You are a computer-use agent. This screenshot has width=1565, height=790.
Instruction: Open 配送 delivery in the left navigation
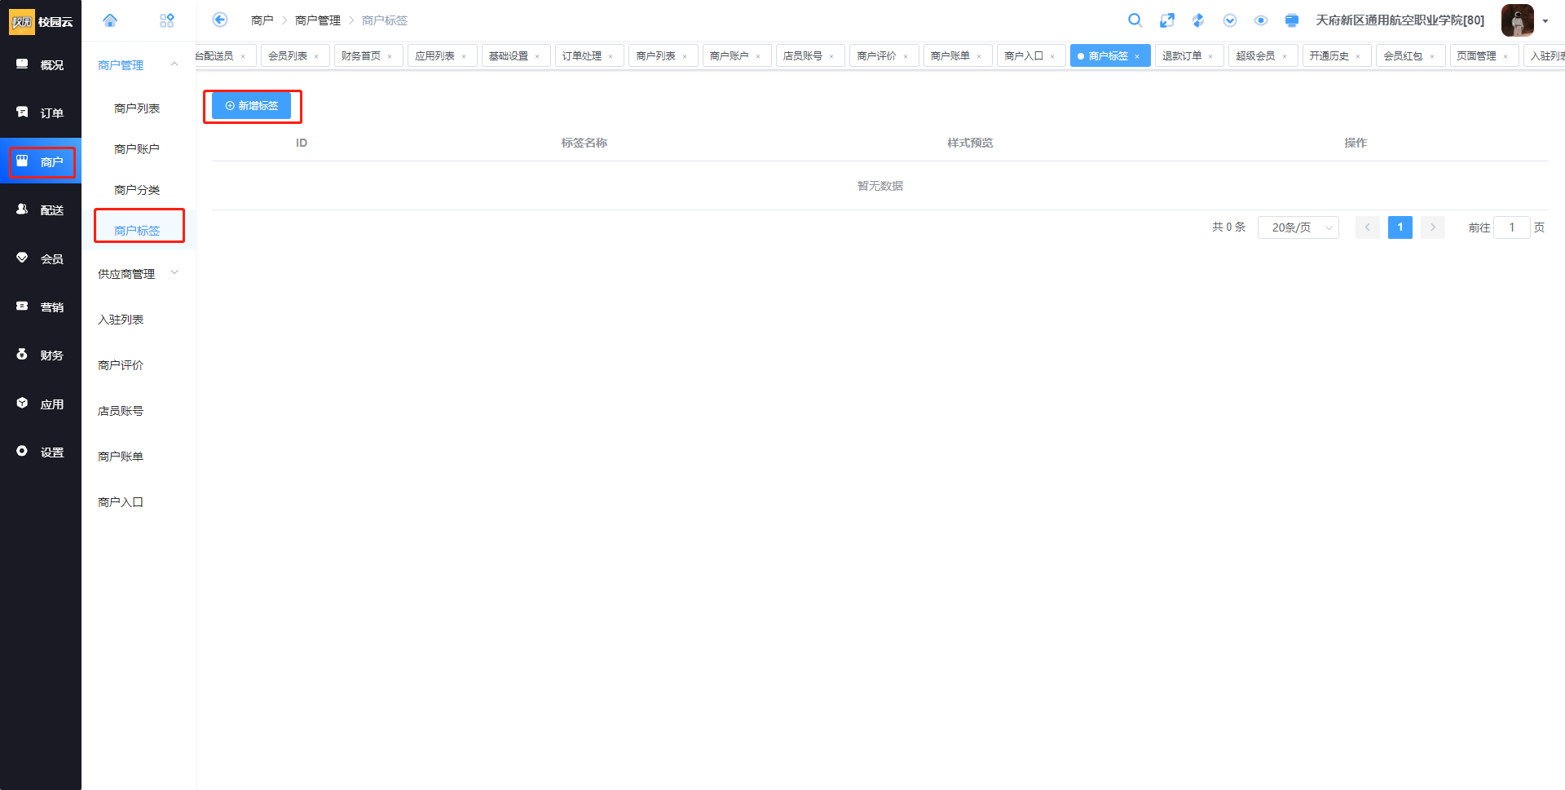tap(41, 210)
